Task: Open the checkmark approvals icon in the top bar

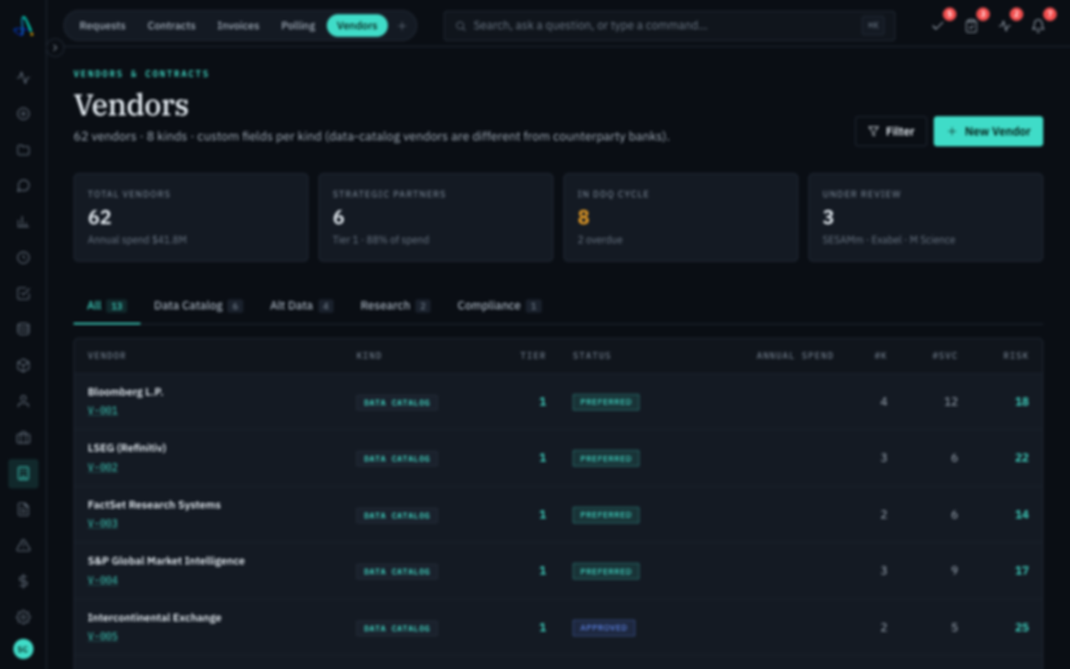Action: click(x=937, y=26)
